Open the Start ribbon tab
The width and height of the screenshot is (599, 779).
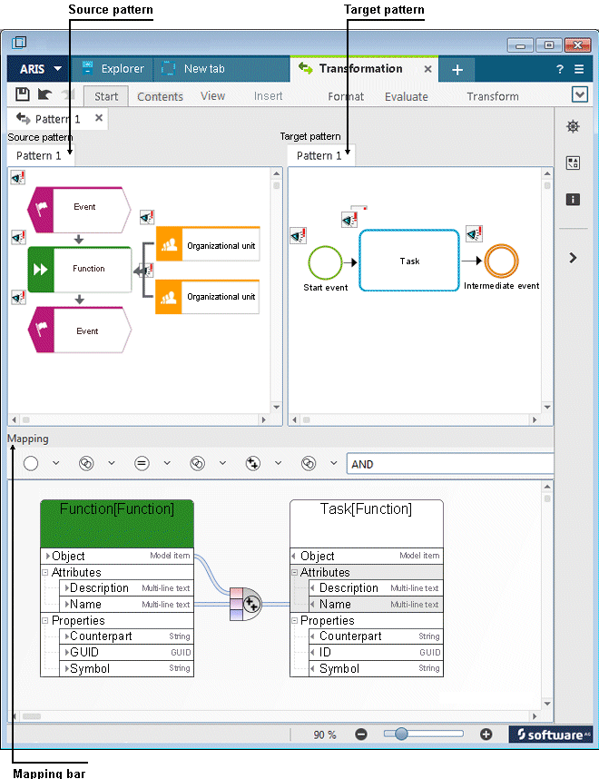pos(106,96)
